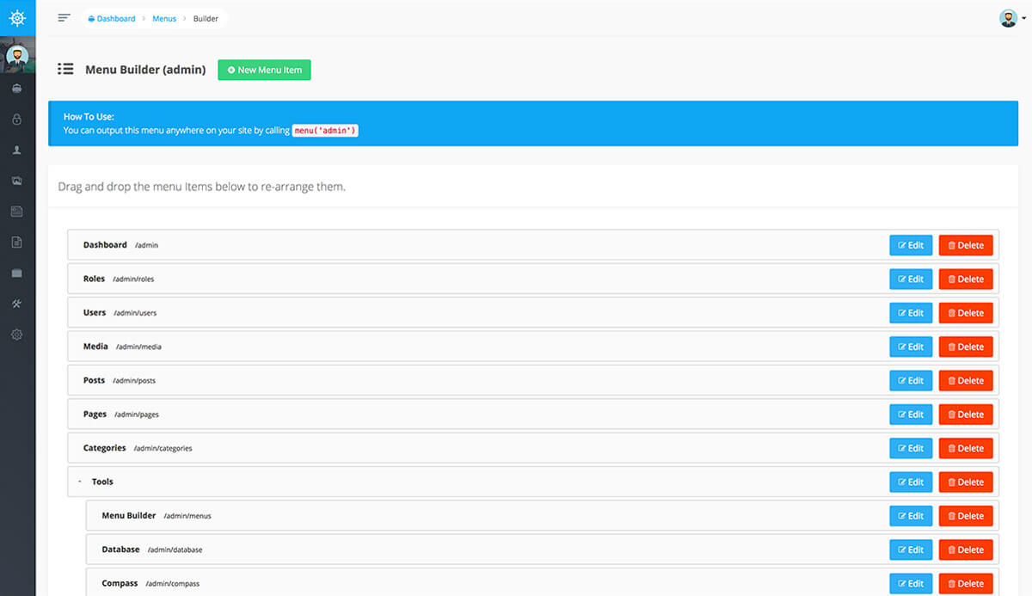Click the Voyager helm logo icon
This screenshot has height=596, width=1032.
(17, 17)
